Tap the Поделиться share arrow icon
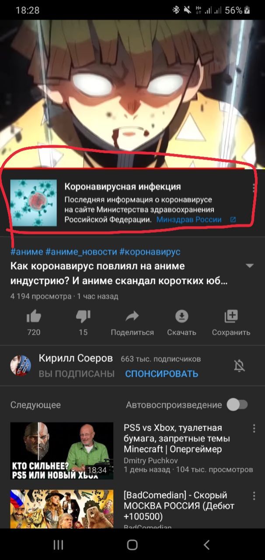Viewport: 265px width, 560px height. [132, 316]
